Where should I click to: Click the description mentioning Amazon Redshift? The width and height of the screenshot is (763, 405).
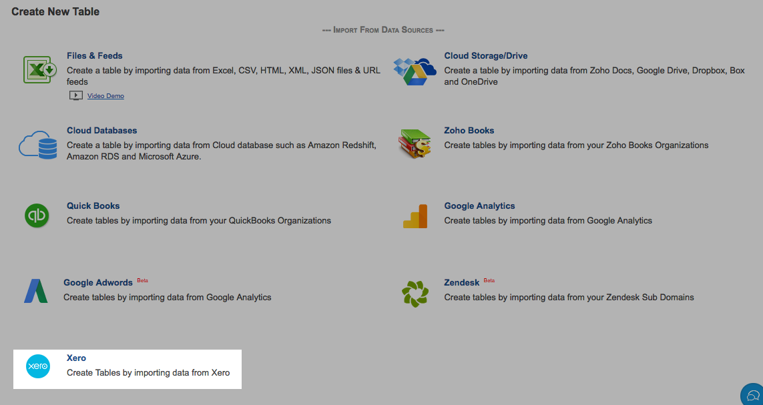(222, 151)
